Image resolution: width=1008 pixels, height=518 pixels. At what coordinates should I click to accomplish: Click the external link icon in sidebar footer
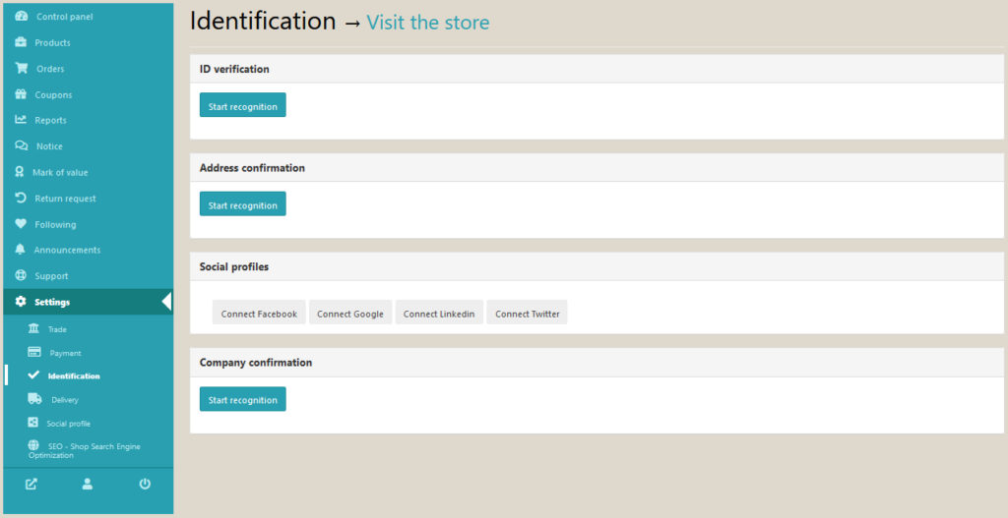[x=31, y=484]
